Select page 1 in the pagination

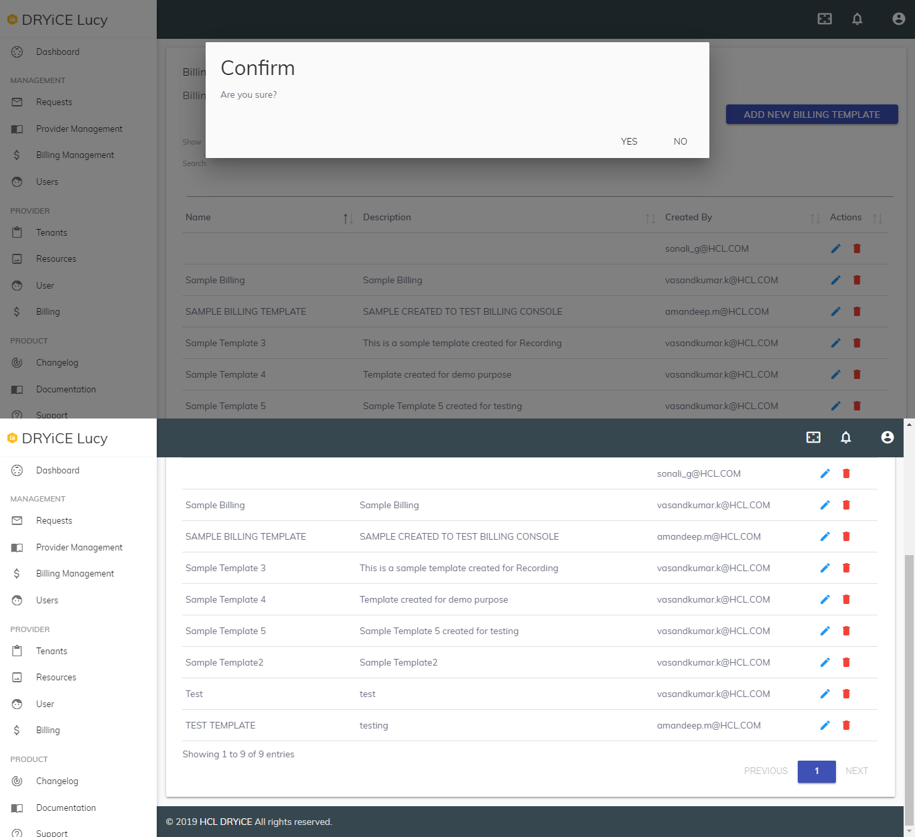click(x=817, y=771)
